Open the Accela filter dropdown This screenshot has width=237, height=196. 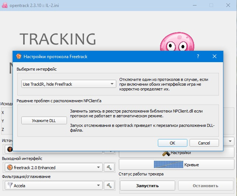(x=54, y=185)
